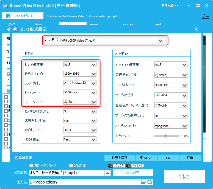Click the preview thumbnail strip on right
213x189 pixels.
204,84
